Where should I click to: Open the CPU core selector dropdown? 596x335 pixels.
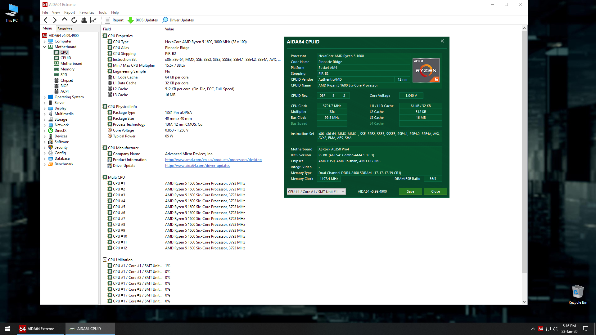316,192
